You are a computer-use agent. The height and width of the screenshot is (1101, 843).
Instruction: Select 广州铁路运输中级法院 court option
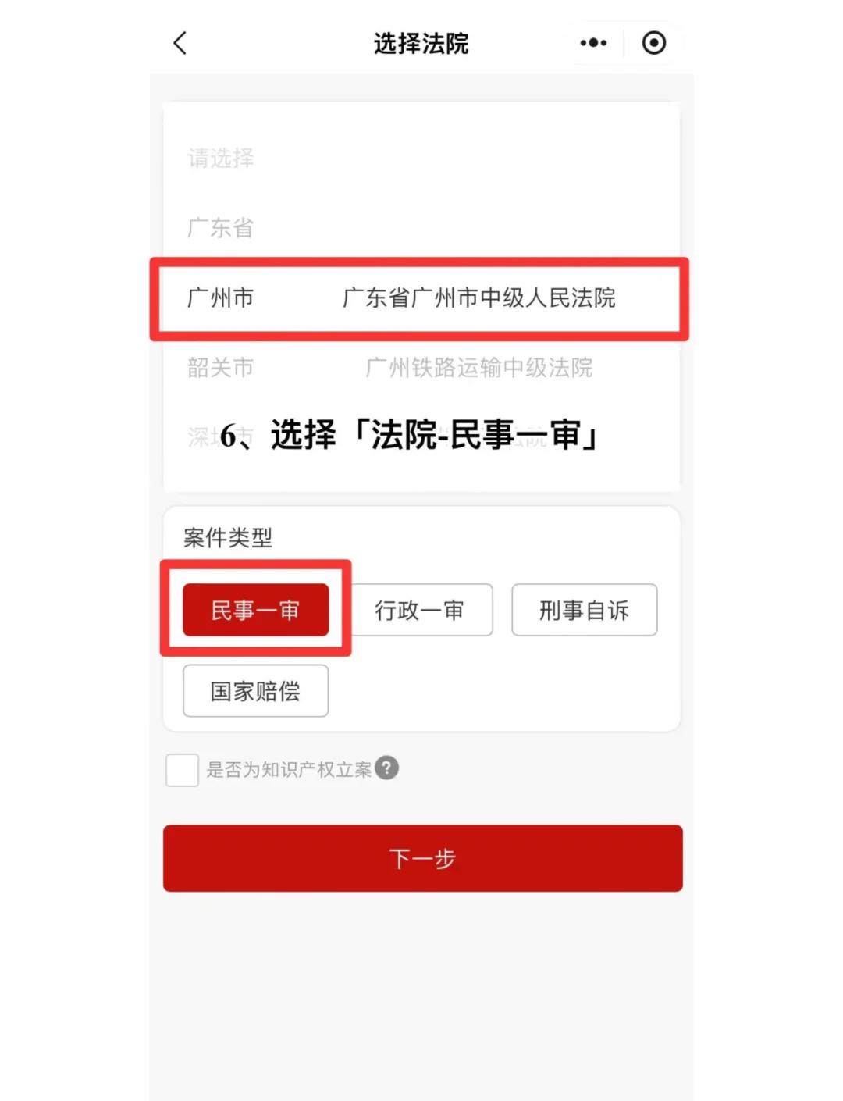[x=479, y=367]
